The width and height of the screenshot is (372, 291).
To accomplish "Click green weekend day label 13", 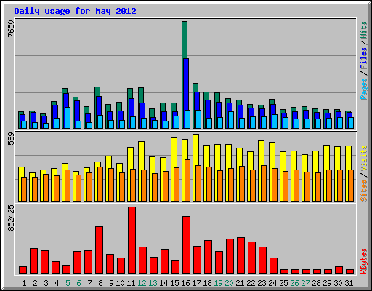I will click(153, 283).
